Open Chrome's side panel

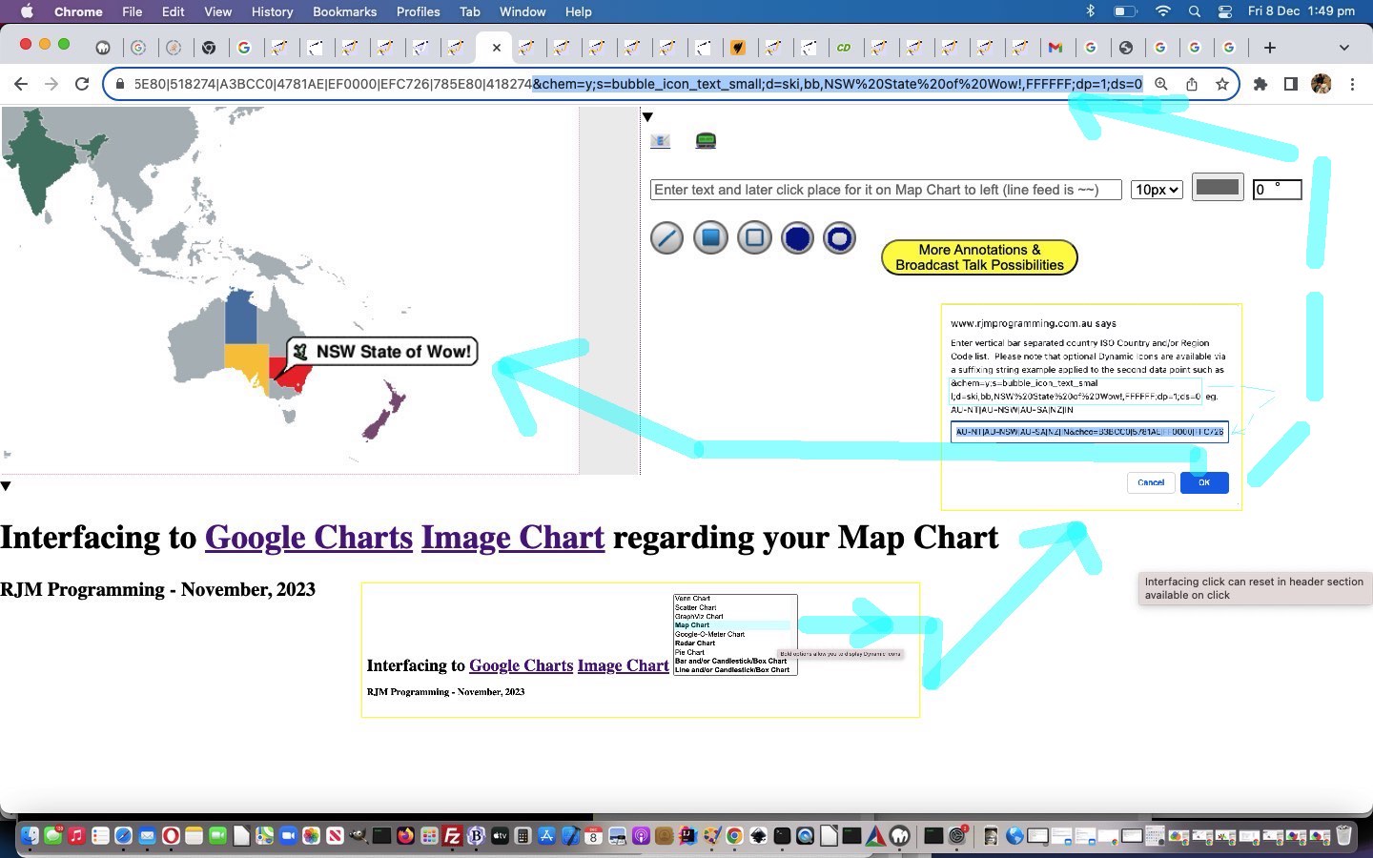[x=1291, y=84]
